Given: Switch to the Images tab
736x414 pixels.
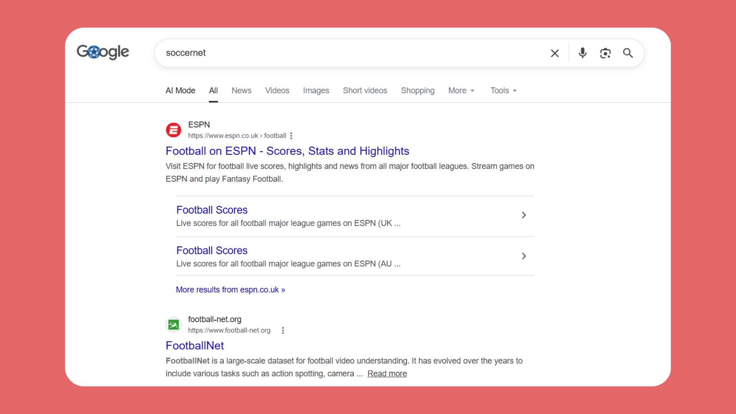Looking at the screenshot, I should tap(316, 90).
